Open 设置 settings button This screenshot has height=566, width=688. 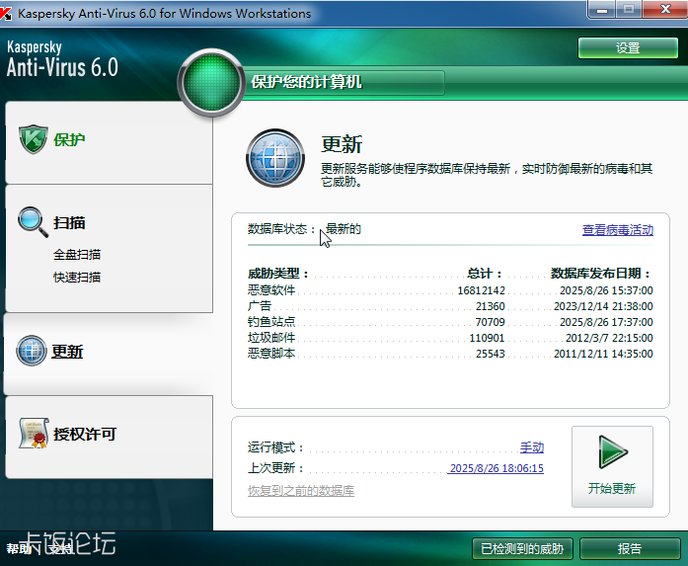pyautogui.click(x=628, y=48)
